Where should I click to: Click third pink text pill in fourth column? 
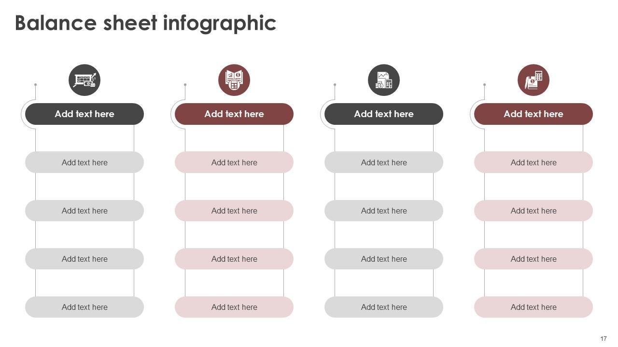(x=534, y=259)
